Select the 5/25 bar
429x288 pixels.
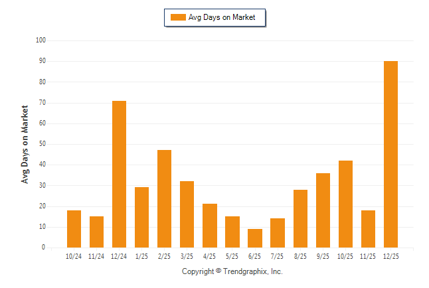point(232,232)
